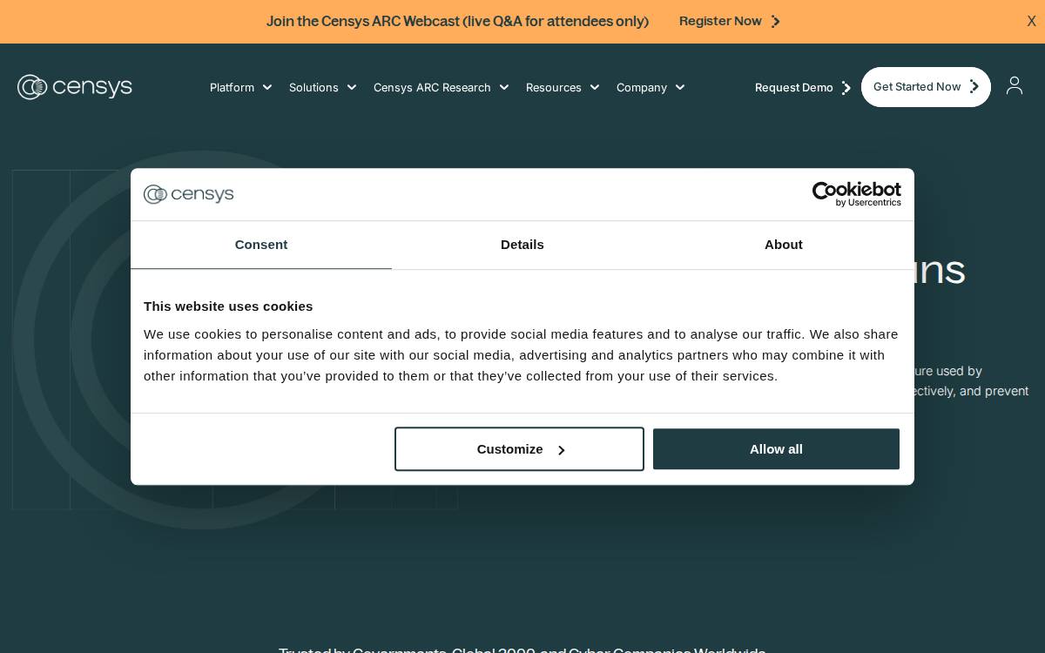Click the Get Started Now button

(926, 87)
